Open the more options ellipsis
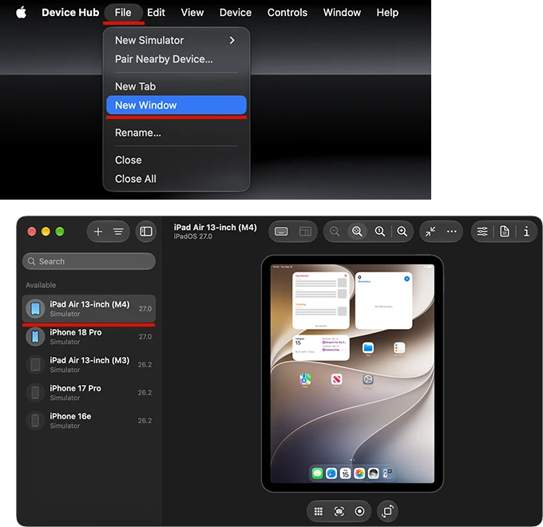The image size is (543, 527). tap(452, 232)
